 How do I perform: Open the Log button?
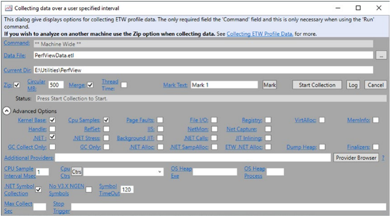(353, 85)
